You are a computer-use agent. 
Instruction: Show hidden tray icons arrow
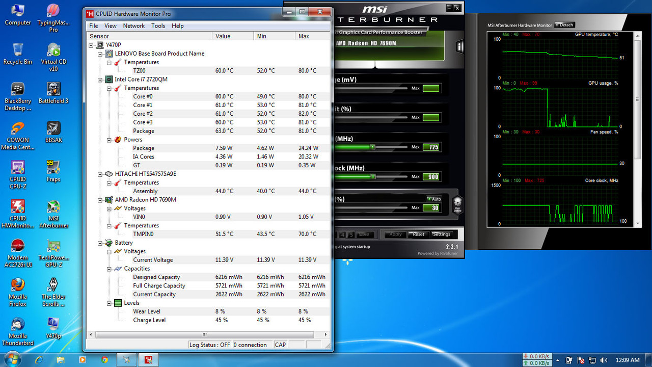558,360
